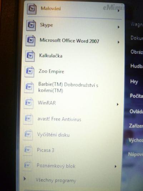Screen dimensions: 143x191
Task: Expand the Malování jump list arrow
Action: 118,11
